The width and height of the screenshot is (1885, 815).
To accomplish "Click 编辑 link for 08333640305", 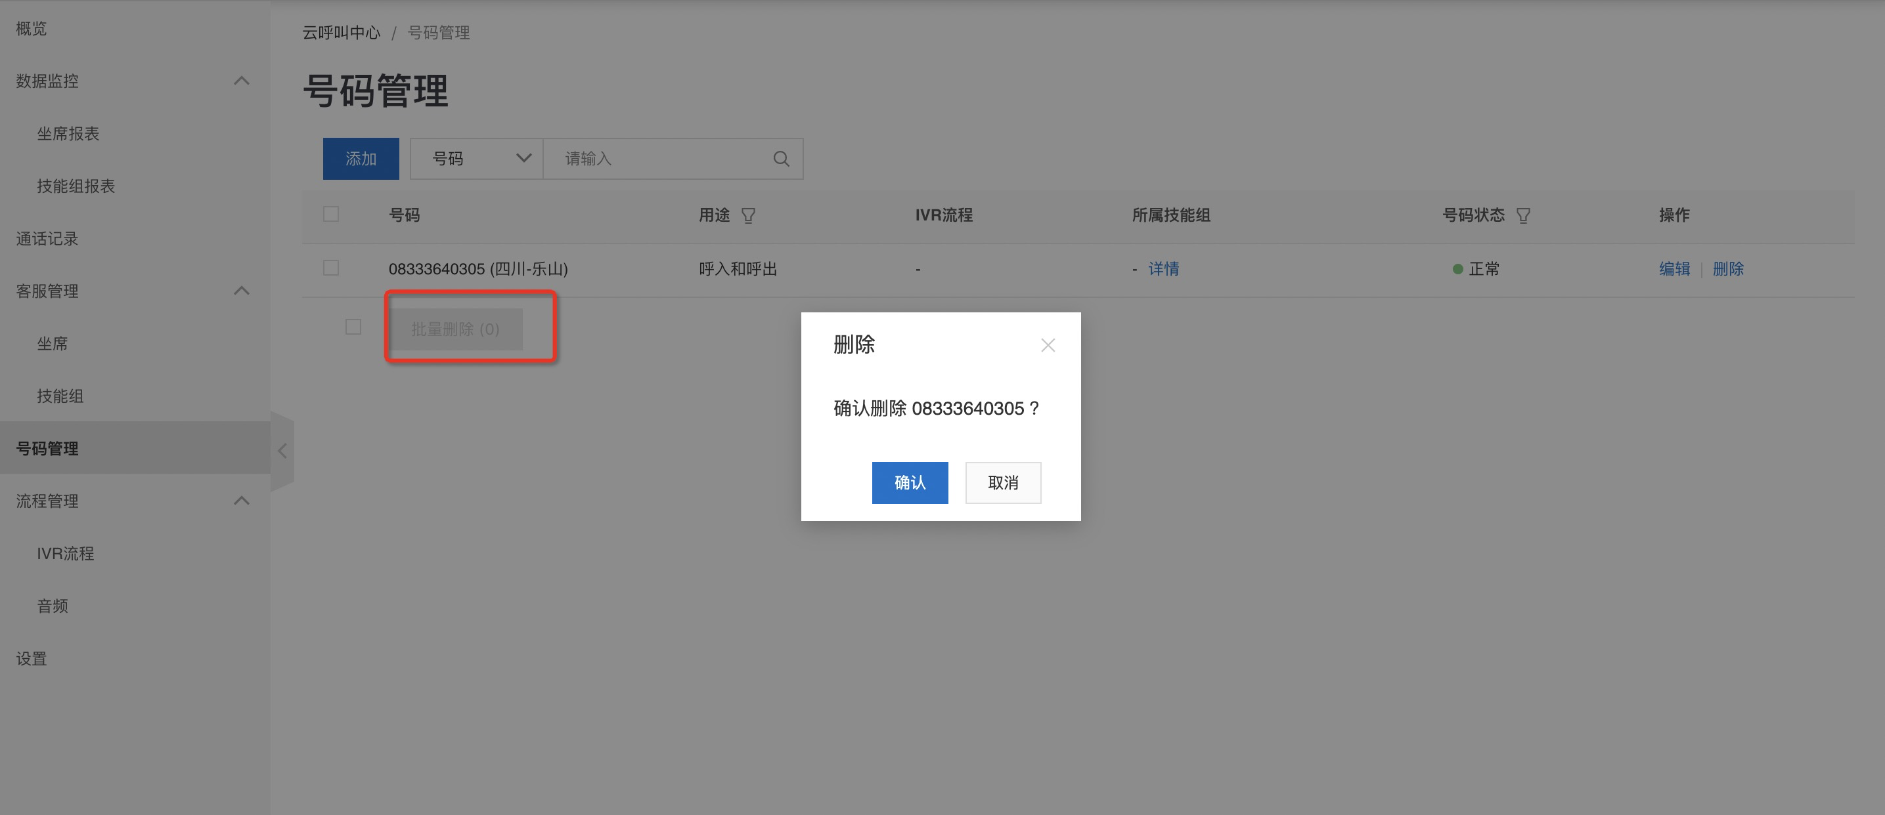I will [1674, 269].
